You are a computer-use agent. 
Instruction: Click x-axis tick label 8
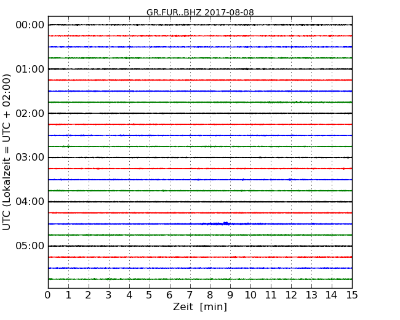[210, 295]
